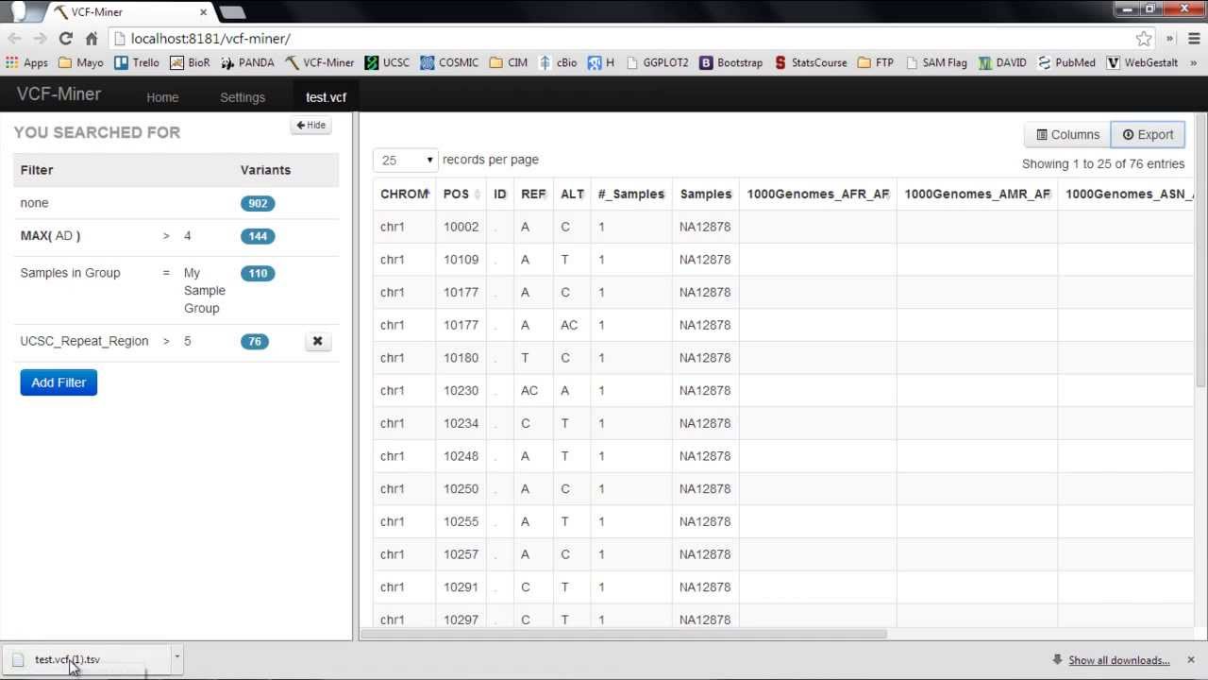Open the FTP bookmarks folder

875,62
